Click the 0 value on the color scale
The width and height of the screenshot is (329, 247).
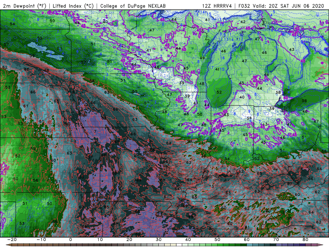pyautogui.click(x=70, y=240)
